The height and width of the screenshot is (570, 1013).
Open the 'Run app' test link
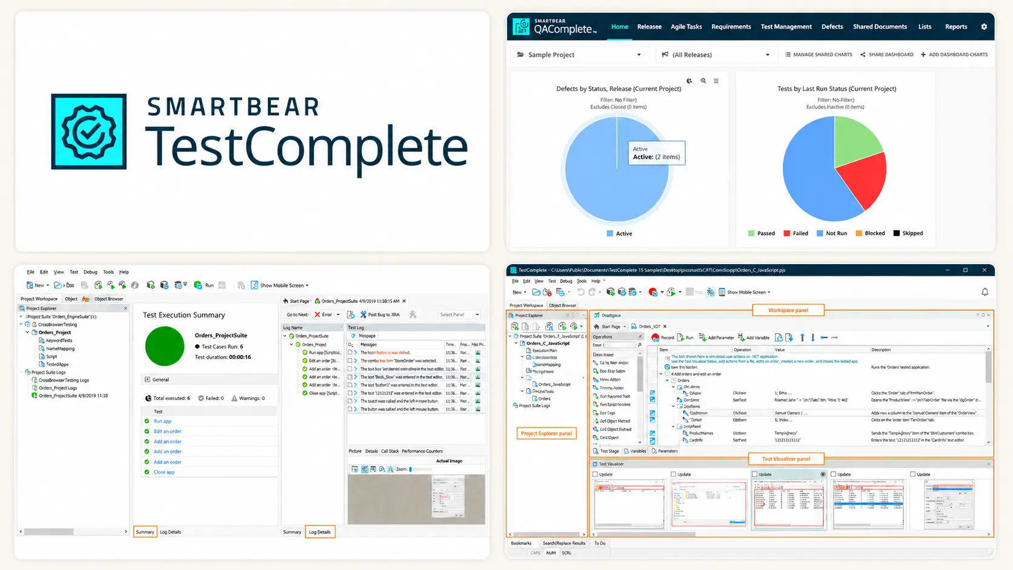162,421
